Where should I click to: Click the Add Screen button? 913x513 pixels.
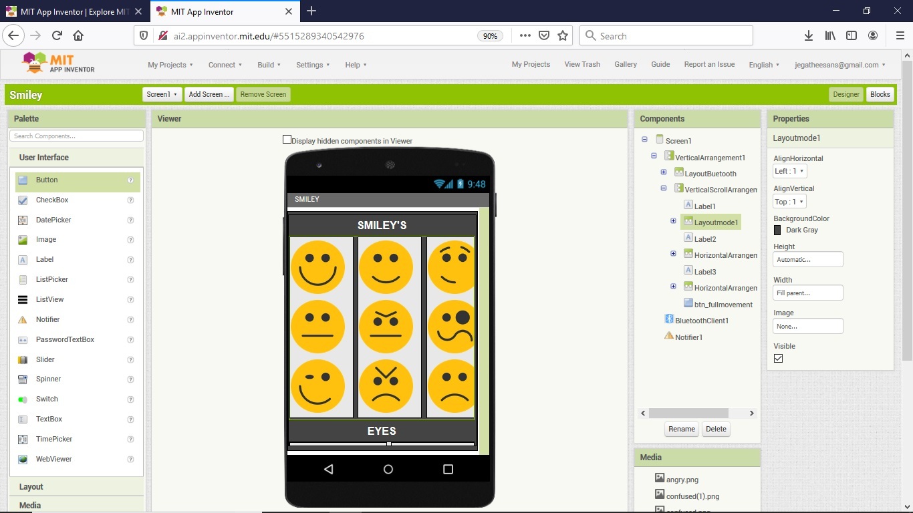[x=209, y=94]
